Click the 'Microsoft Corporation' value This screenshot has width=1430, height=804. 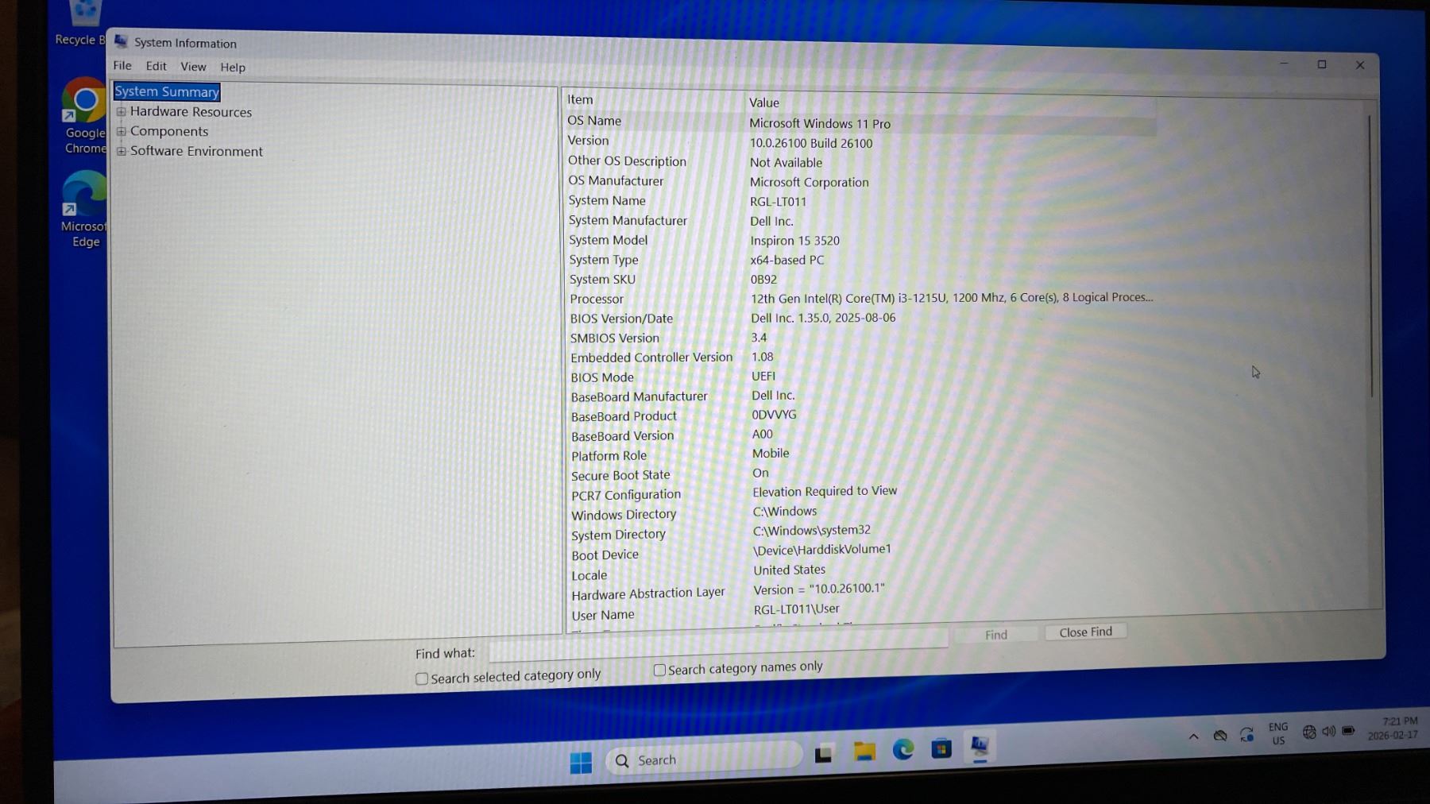809,182
